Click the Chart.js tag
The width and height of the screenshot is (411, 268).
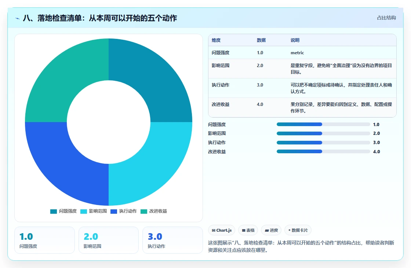[222, 230]
